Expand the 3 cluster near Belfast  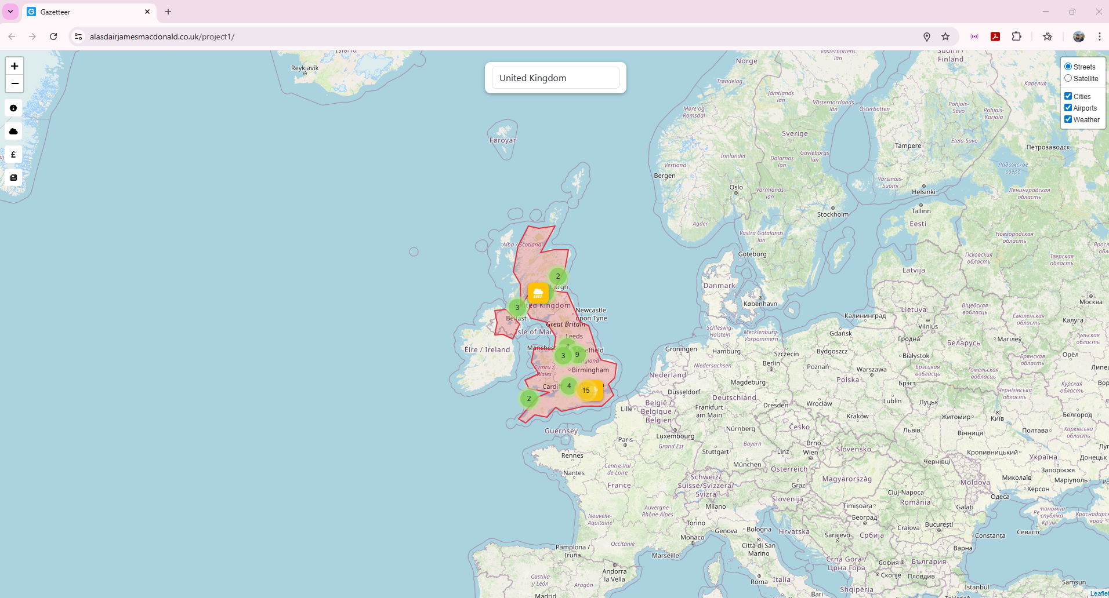[517, 308]
